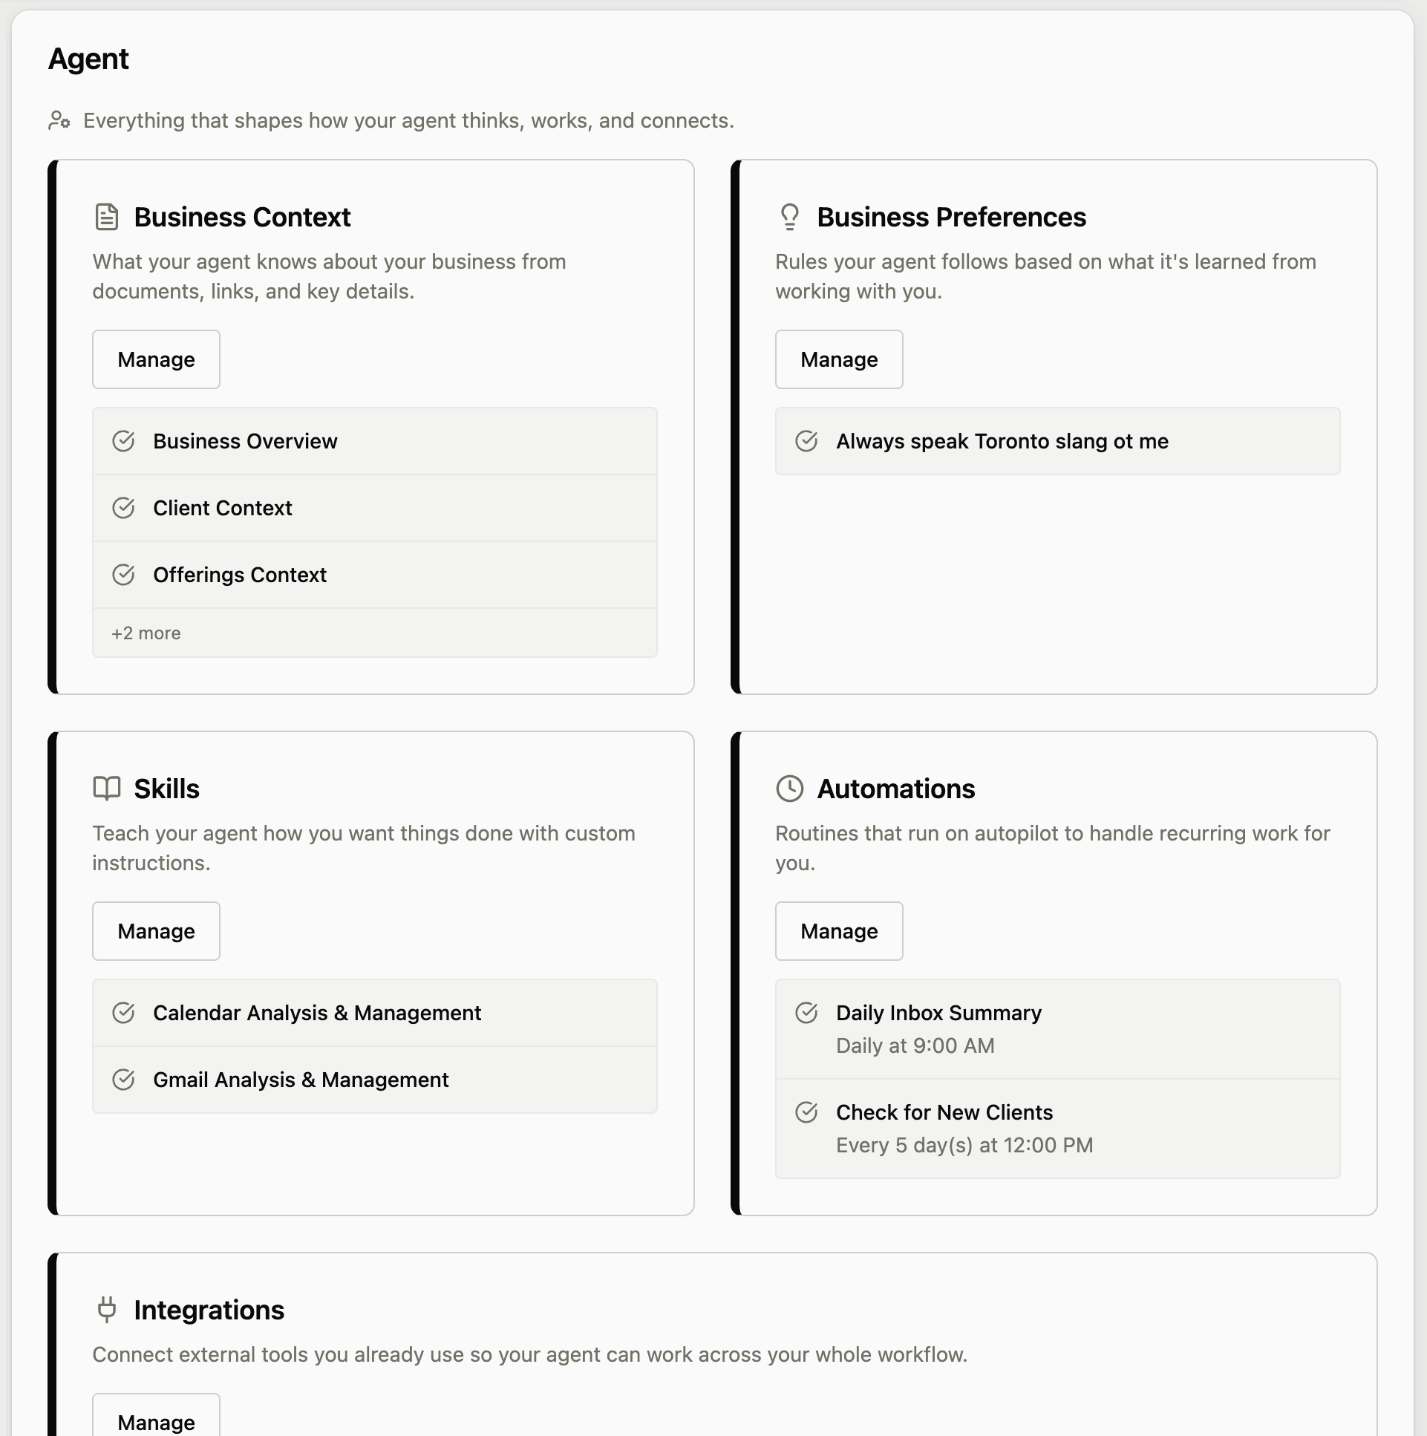1427x1436 pixels.
Task: Click the book icon beside Skills
Action: [x=106, y=788]
